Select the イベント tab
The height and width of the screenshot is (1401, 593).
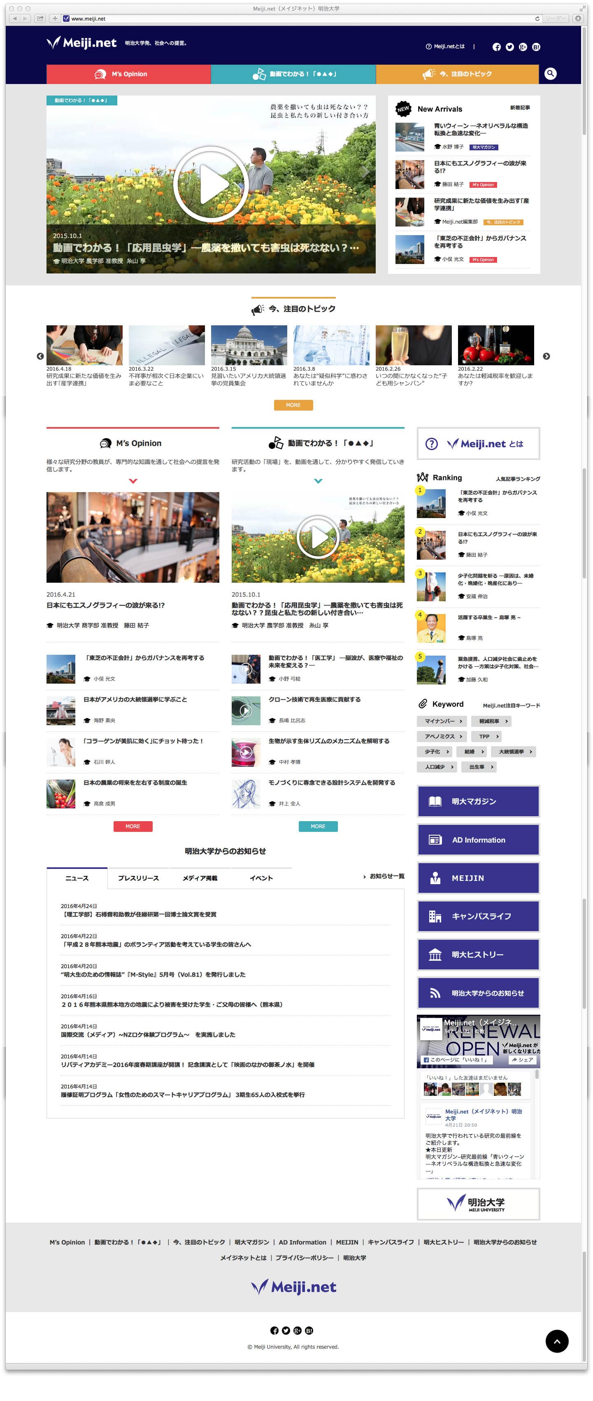(261, 878)
